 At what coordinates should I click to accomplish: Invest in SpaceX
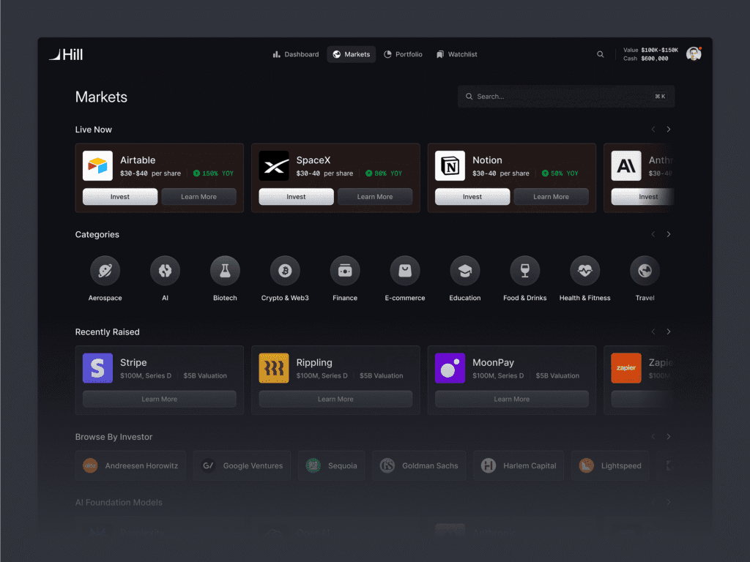pos(296,197)
